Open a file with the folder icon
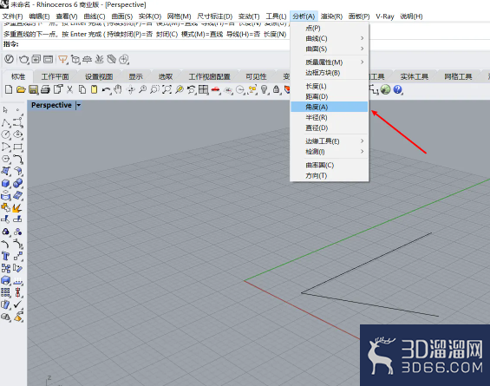The image size is (490, 386). point(21,89)
